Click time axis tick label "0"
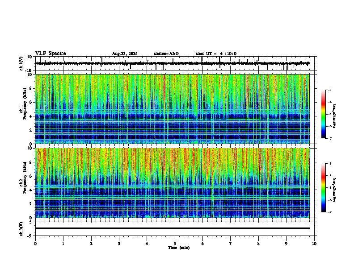This screenshot has height=273, width=354. pyautogui.click(x=35, y=244)
